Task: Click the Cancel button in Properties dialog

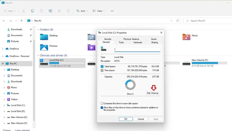Action: (141, 119)
